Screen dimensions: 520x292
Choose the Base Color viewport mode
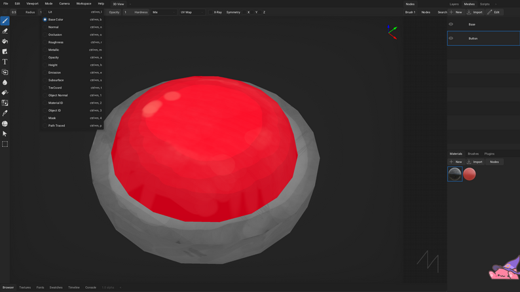pyautogui.click(x=72, y=20)
